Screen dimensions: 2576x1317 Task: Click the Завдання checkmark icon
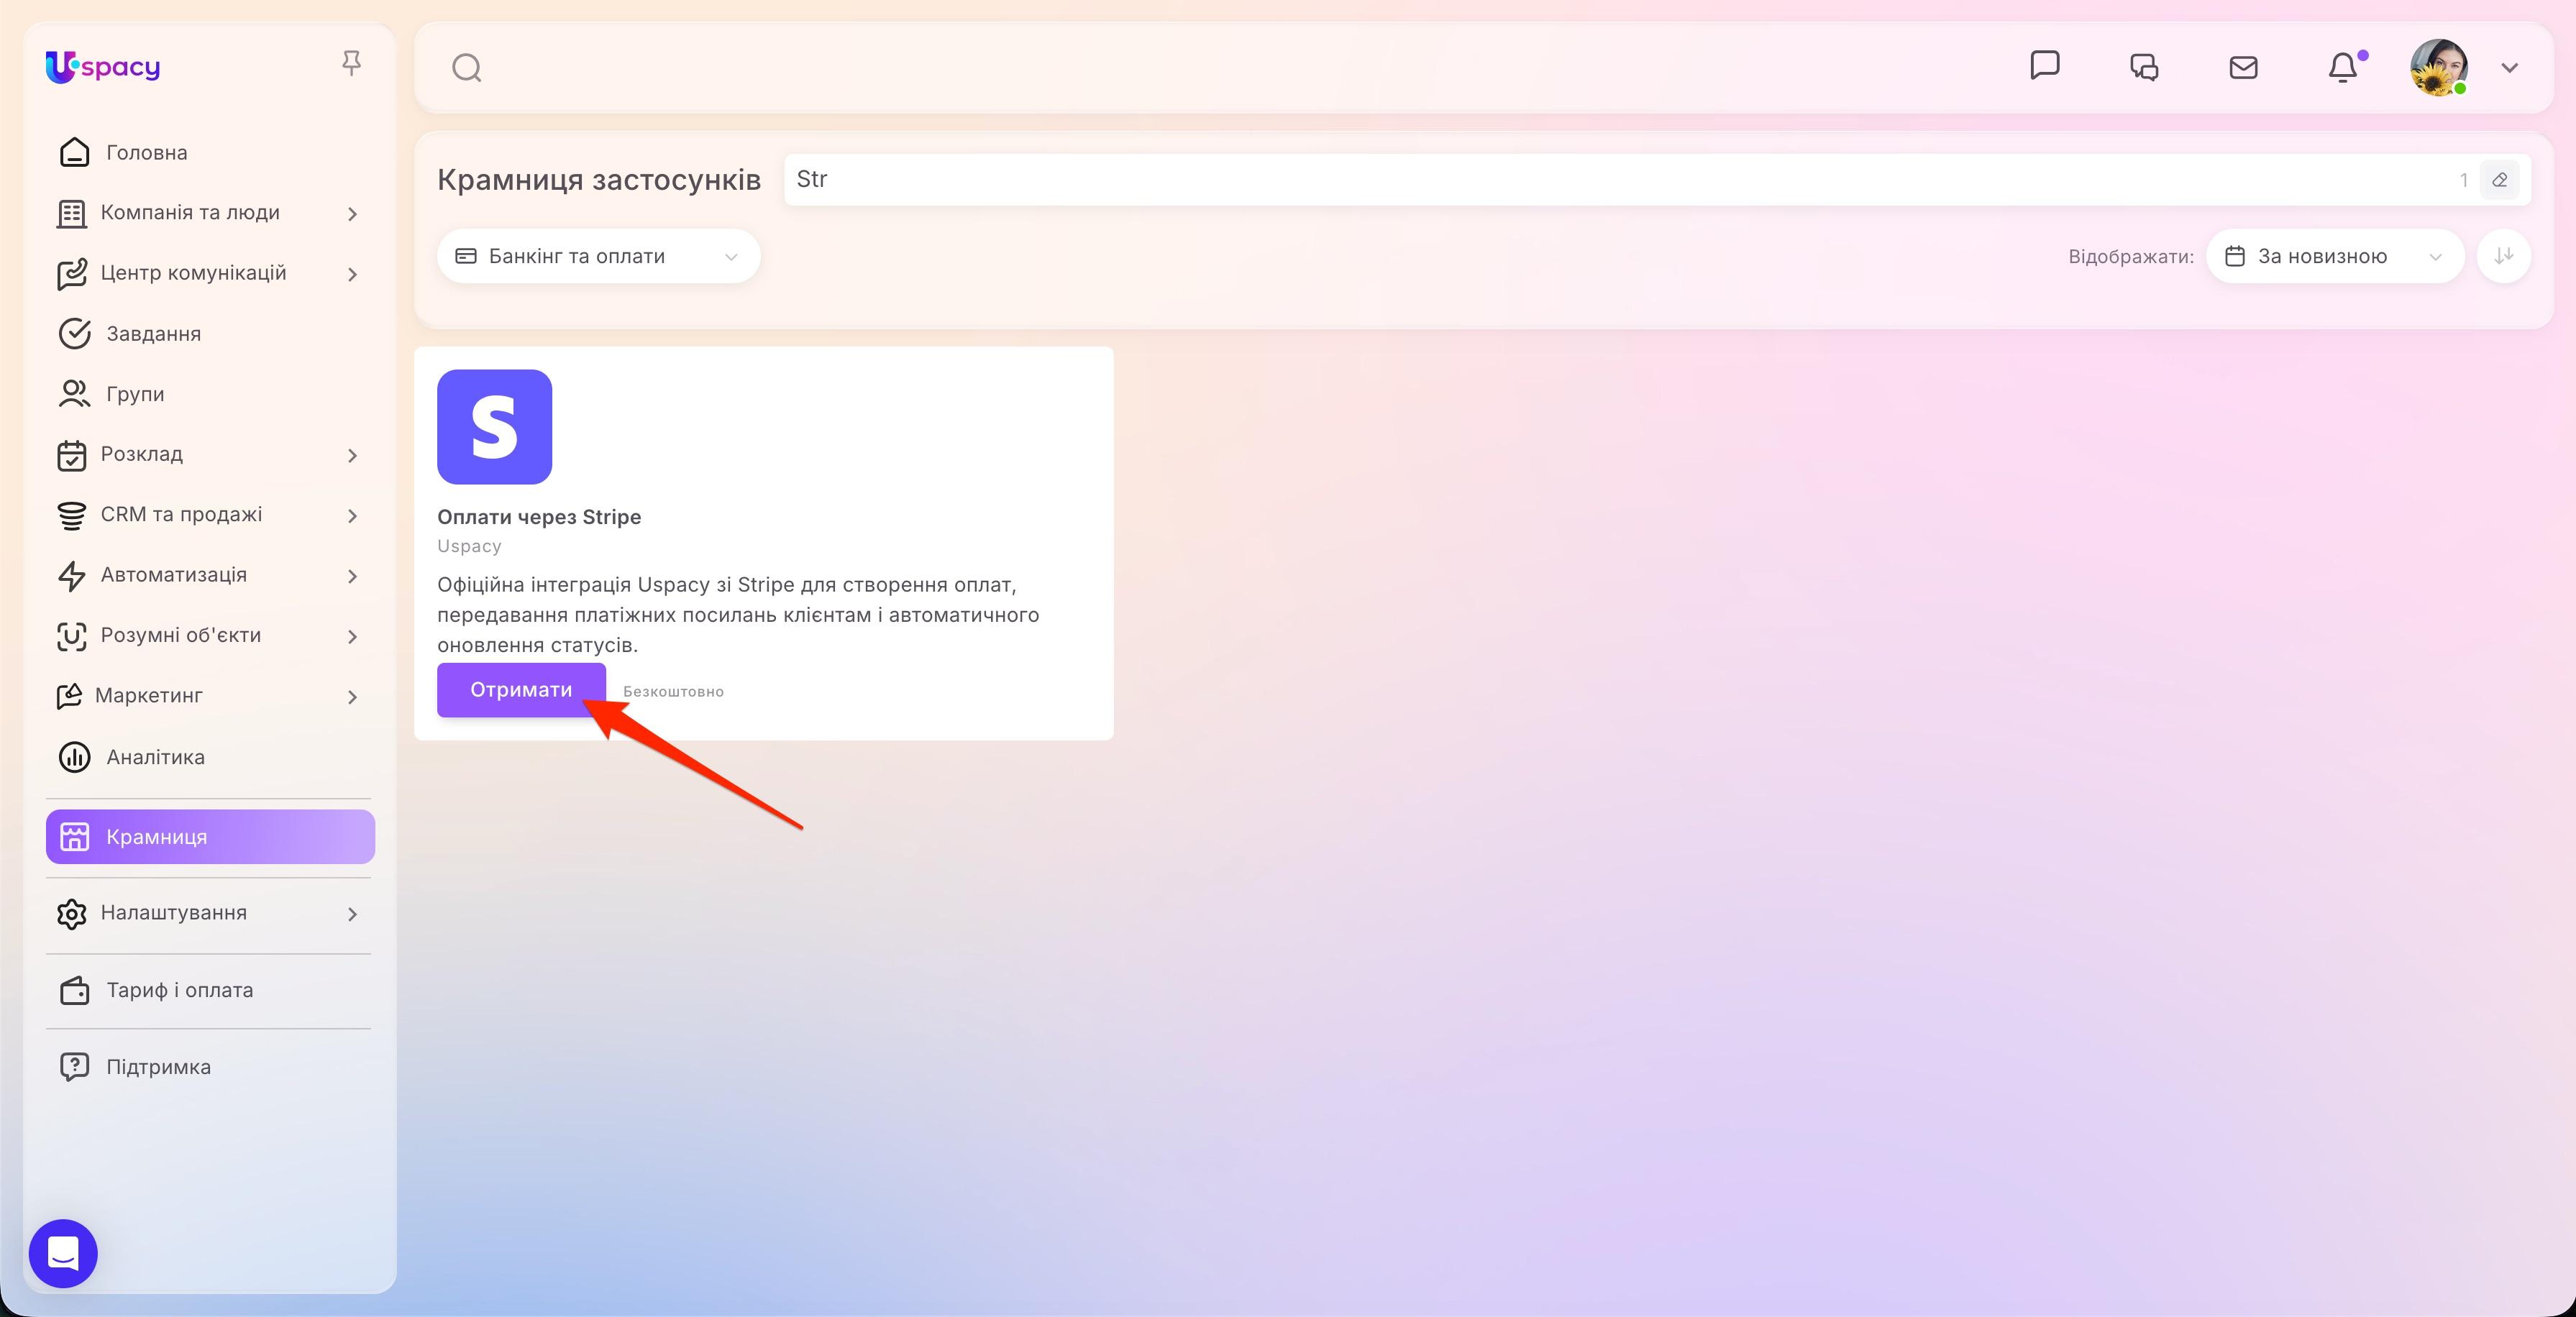pos(74,334)
